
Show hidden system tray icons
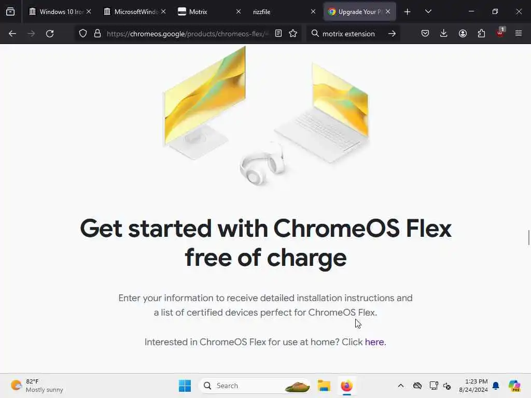[x=401, y=386]
